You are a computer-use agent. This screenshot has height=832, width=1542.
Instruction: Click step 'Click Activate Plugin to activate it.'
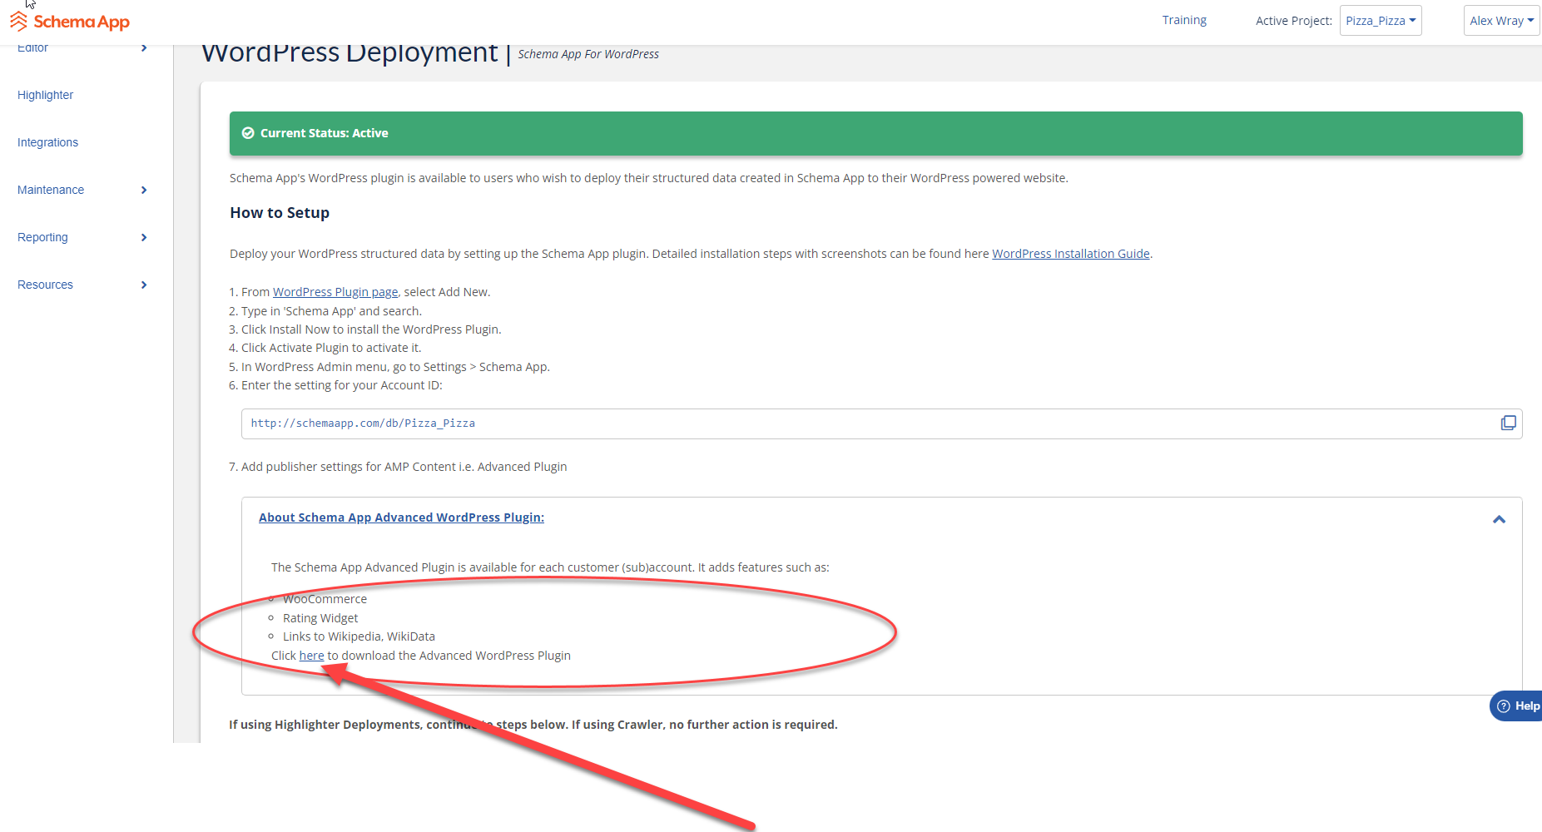(x=331, y=348)
